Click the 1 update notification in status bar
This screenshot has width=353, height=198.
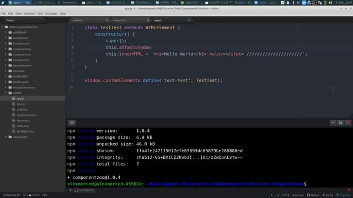click(x=343, y=195)
